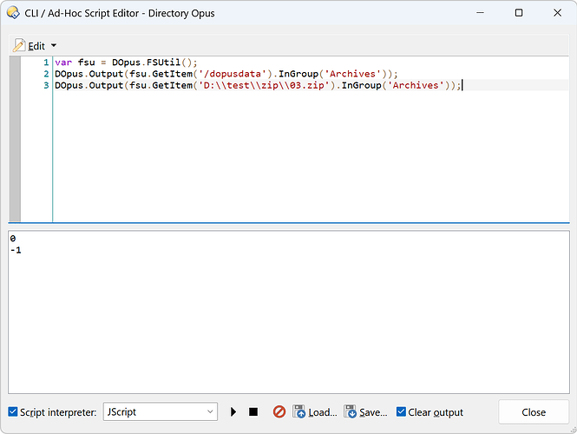Click line number 1 in the gutter

point(45,63)
